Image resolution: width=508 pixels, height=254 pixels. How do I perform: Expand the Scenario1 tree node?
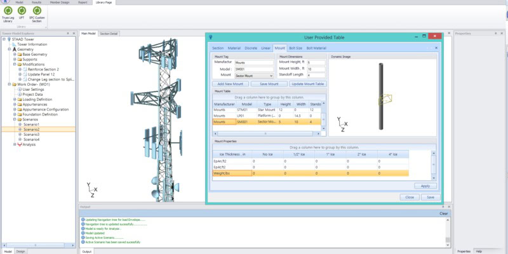click(x=19, y=124)
